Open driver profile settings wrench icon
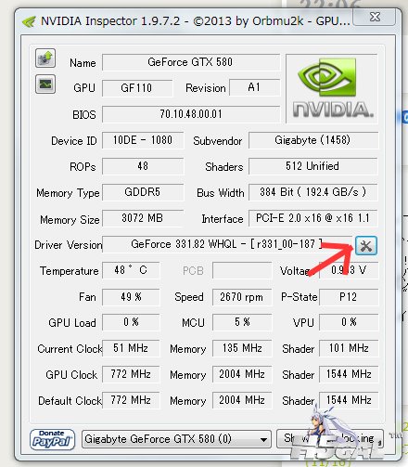 click(x=366, y=246)
